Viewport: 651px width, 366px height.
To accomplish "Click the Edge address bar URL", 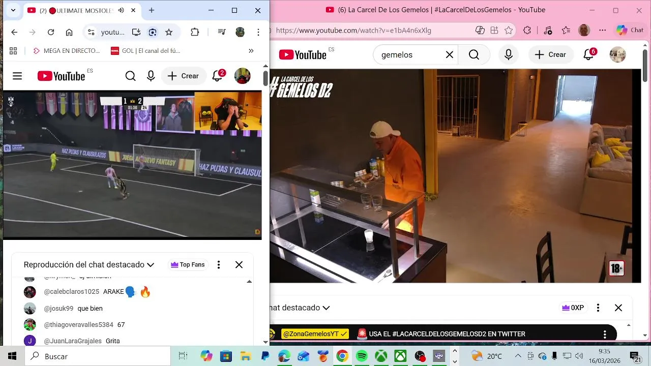I will pyautogui.click(x=353, y=30).
